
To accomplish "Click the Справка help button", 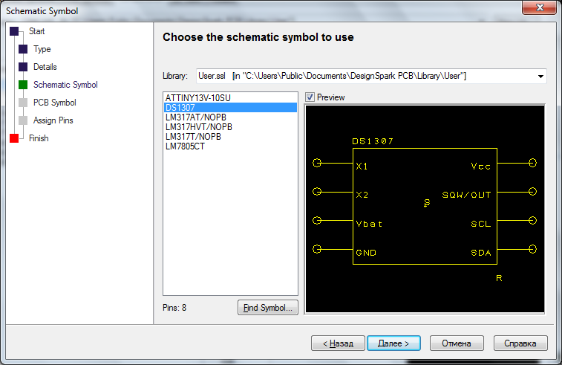I will click(520, 343).
